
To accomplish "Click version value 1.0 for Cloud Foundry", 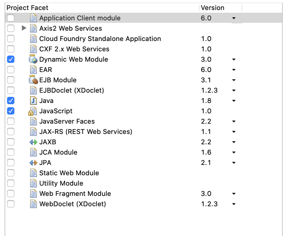I will coord(206,39).
